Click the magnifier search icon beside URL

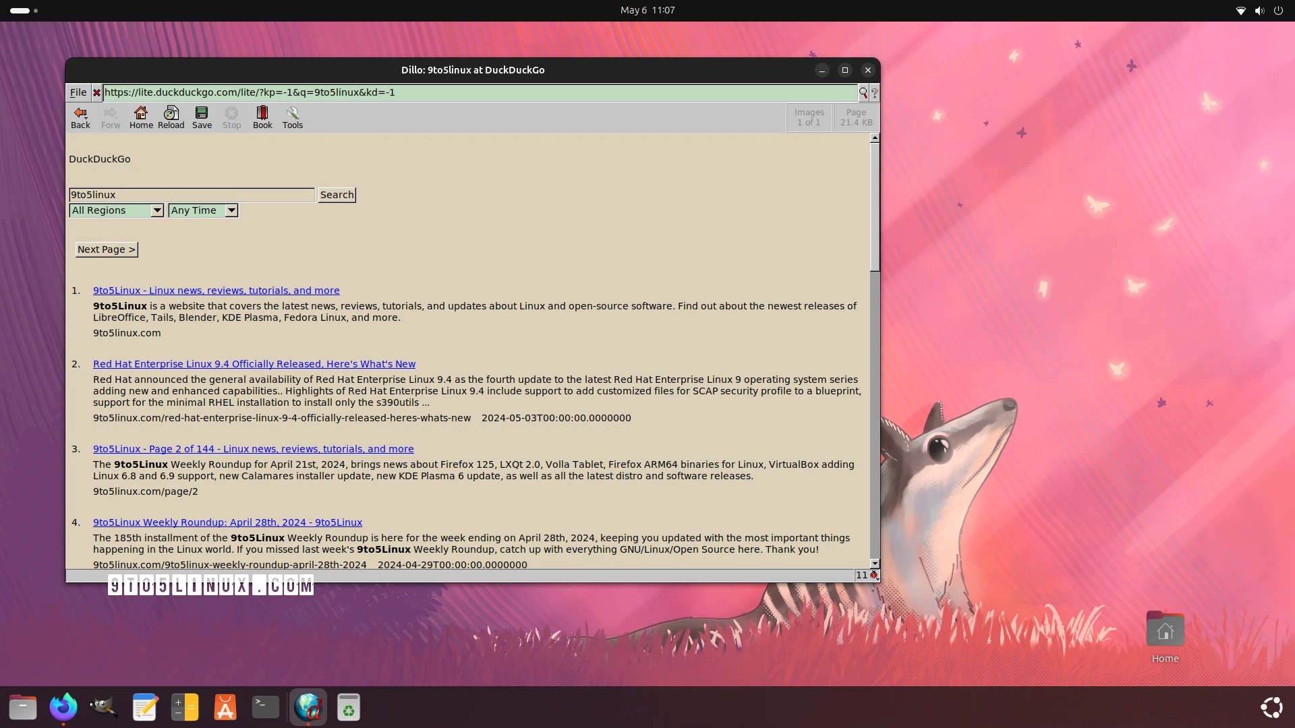[863, 93]
